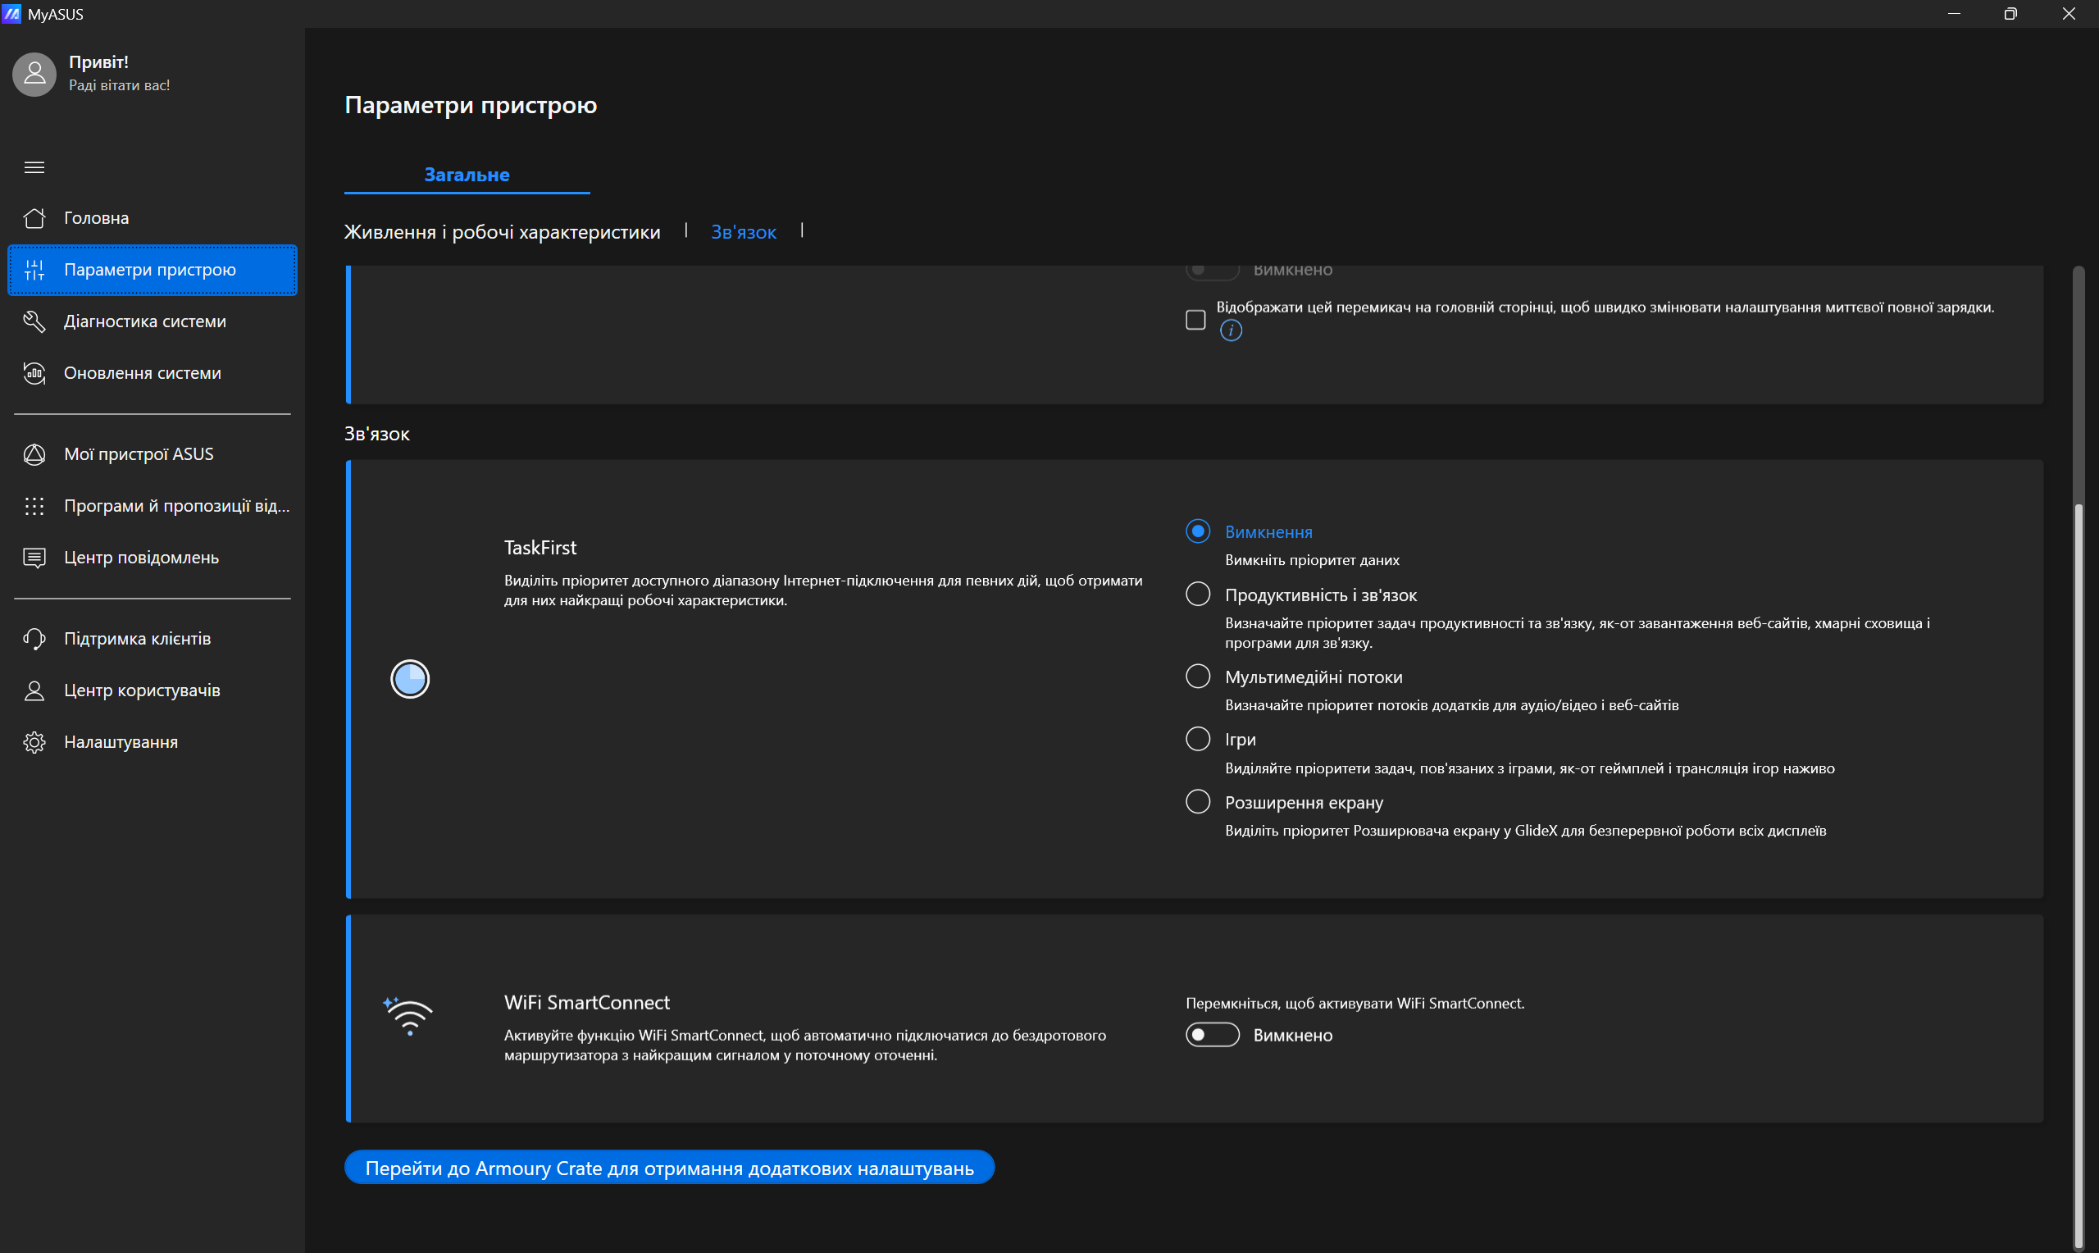Collapse the sidebar hamburger menu

34,167
